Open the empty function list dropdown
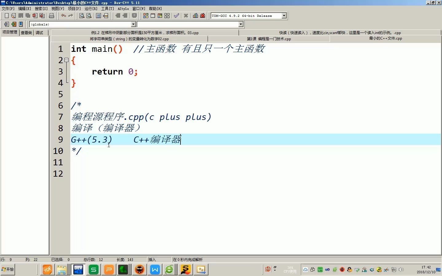Viewport: 442px width, 276px height. [x=241, y=24]
